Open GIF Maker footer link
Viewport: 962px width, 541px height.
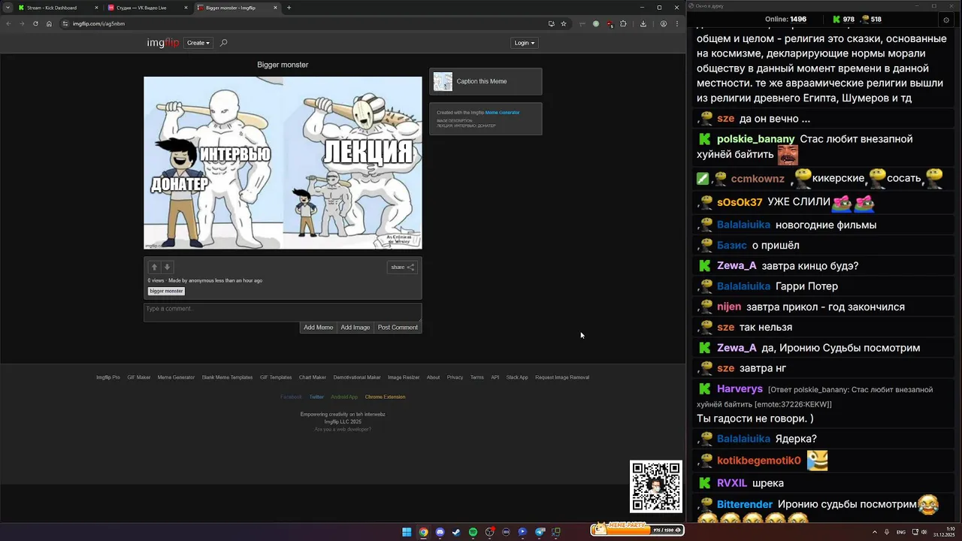(139, 377)
